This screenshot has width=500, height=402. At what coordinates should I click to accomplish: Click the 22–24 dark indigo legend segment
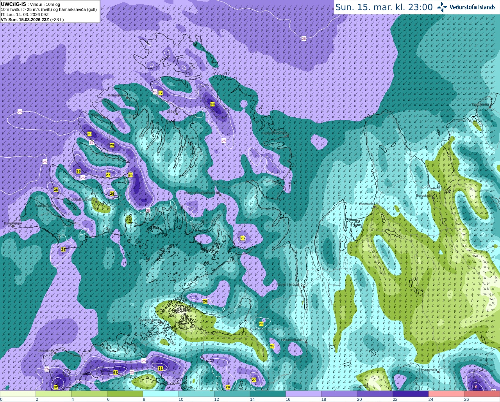(x=411, y=394)
